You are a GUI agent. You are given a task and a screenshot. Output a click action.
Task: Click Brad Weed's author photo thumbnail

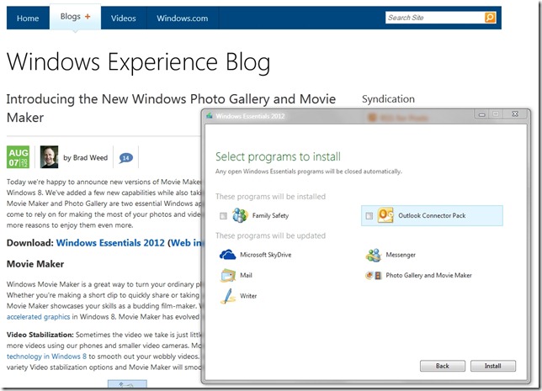click(x=50, y=156)
